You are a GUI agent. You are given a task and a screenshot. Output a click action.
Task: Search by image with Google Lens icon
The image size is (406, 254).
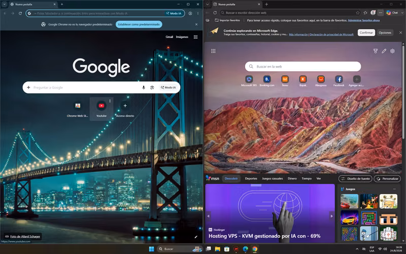click(152, 87)
